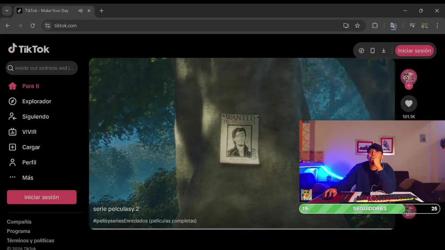Click the install app icon in the address bar
The width and height of the screenshot is (445, 250).
[346, 26]
